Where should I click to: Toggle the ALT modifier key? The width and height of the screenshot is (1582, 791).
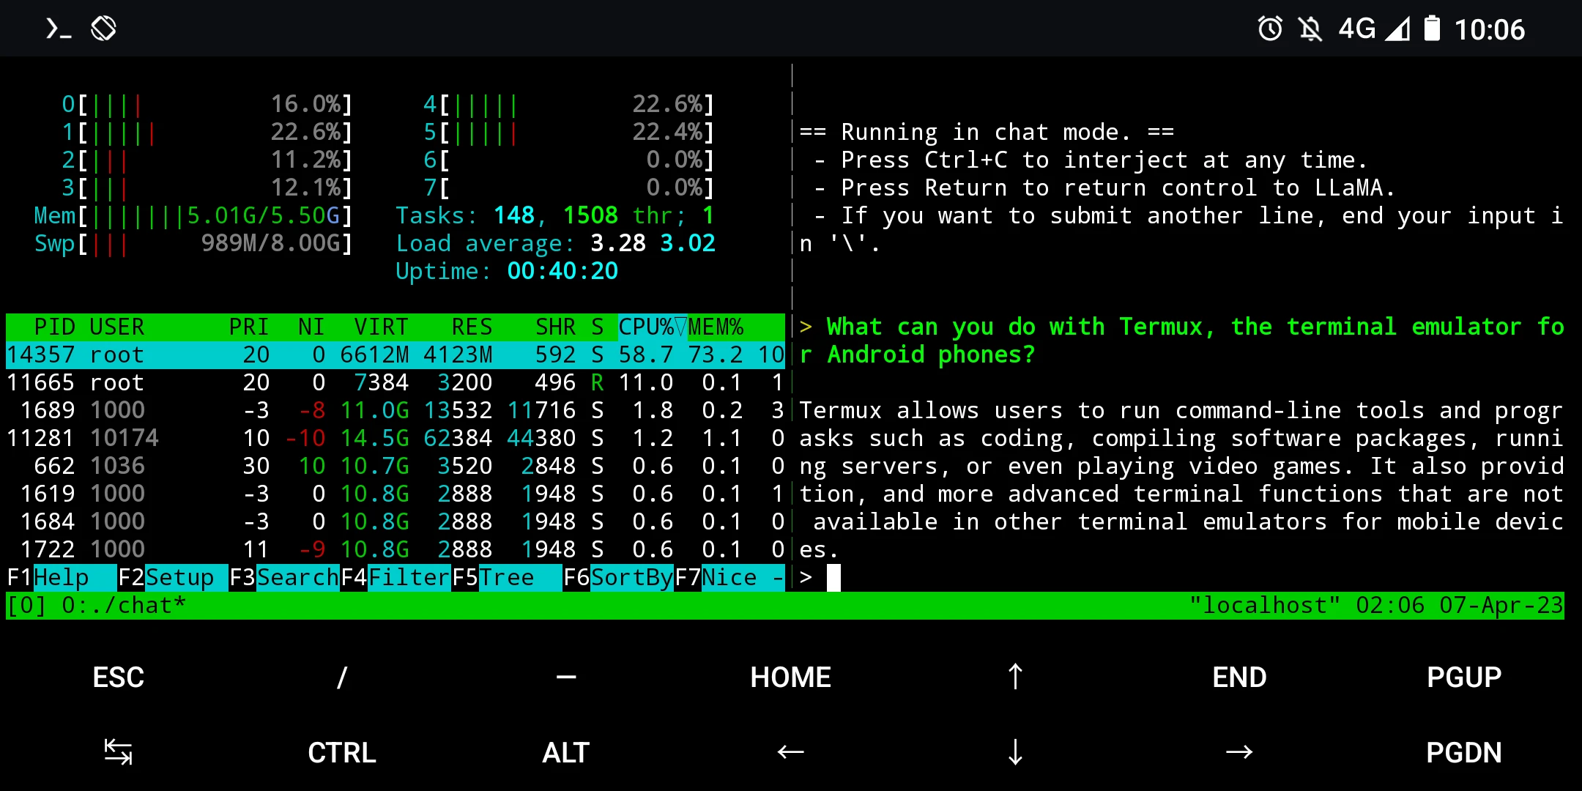[x=565, y=752]
